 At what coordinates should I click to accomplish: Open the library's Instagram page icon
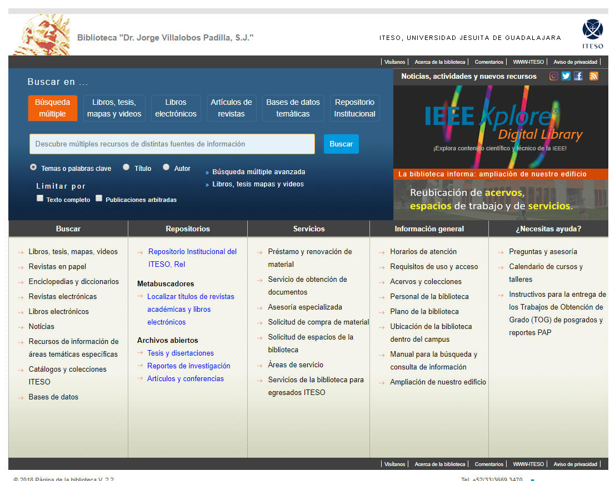[553, 76]
